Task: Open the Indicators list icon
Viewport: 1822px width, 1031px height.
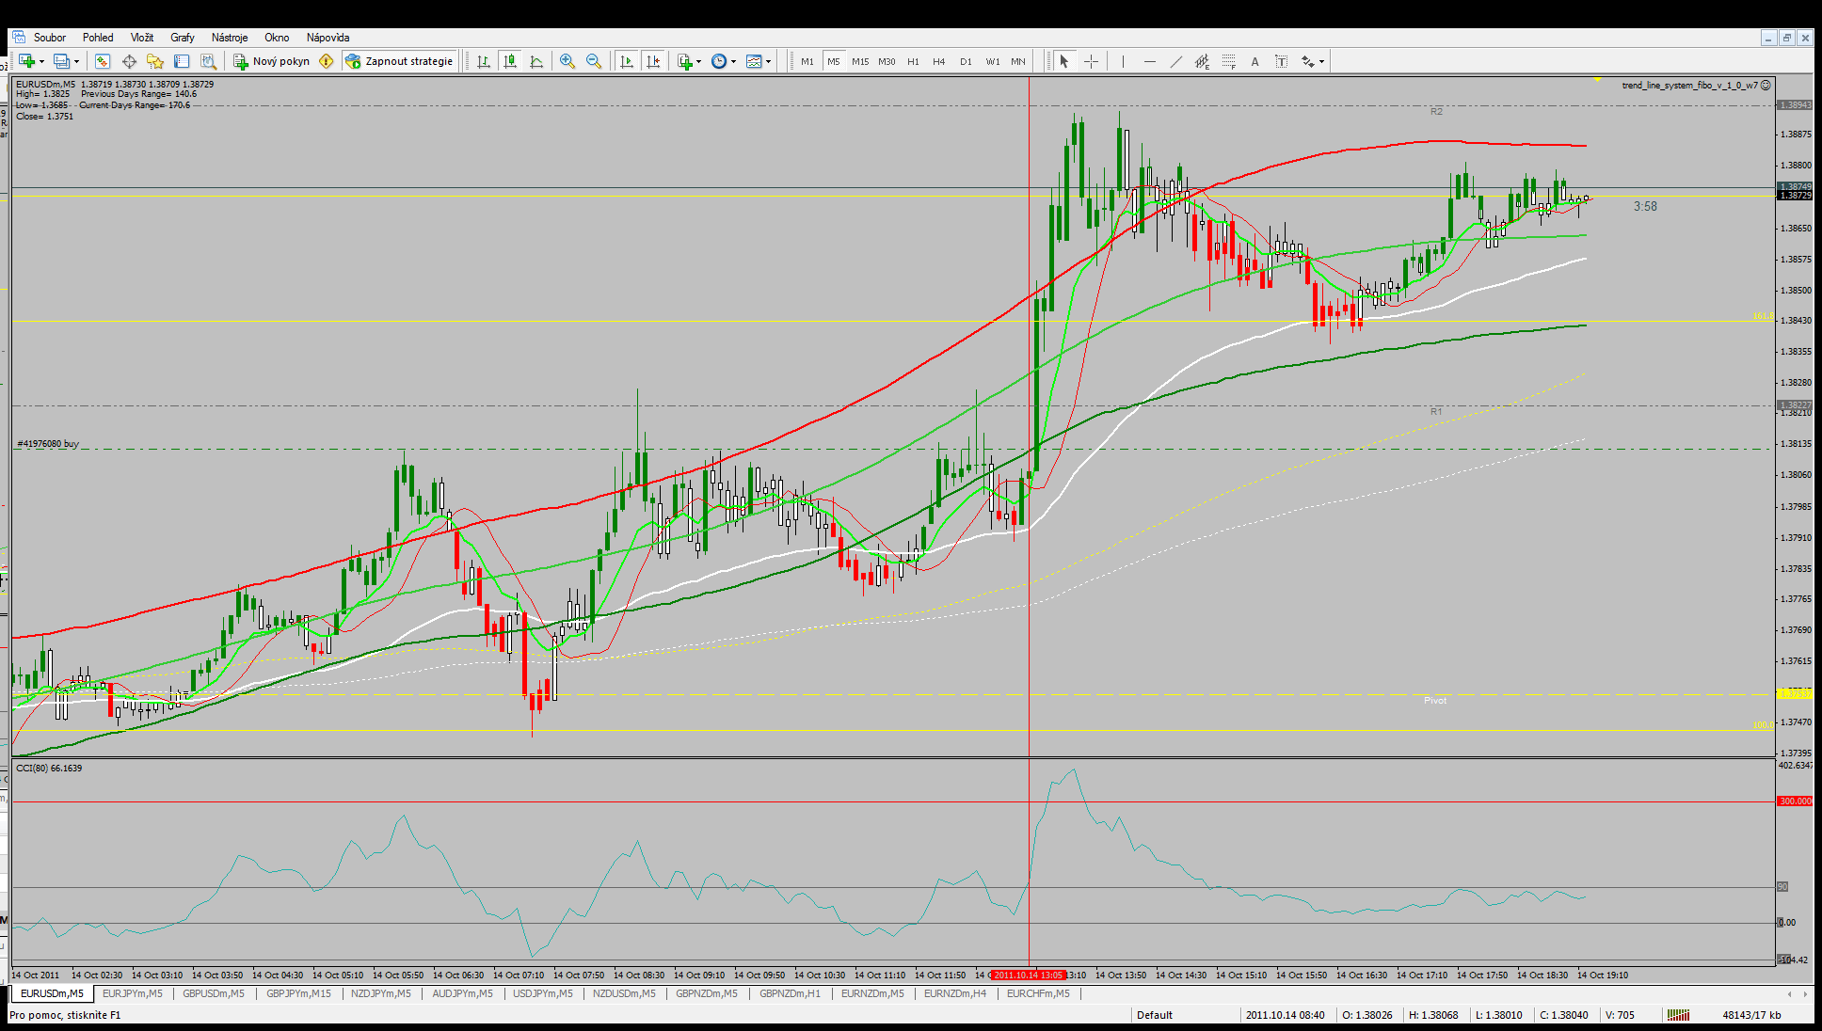Action: [685, 61]
